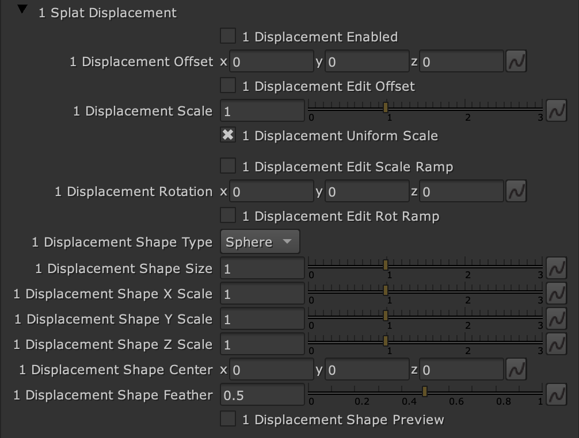Click the Displacement Shape Center x field
Image resolution: width=579 pixels, height=438 pixels.
pos(272,370)
